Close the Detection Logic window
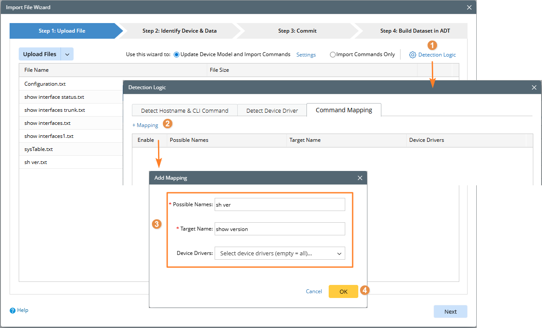The width and height of the screenshot is (542, 328). [x=534, y=87]
